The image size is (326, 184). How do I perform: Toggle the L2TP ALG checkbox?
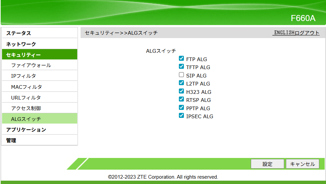click(x=181, y=83)
